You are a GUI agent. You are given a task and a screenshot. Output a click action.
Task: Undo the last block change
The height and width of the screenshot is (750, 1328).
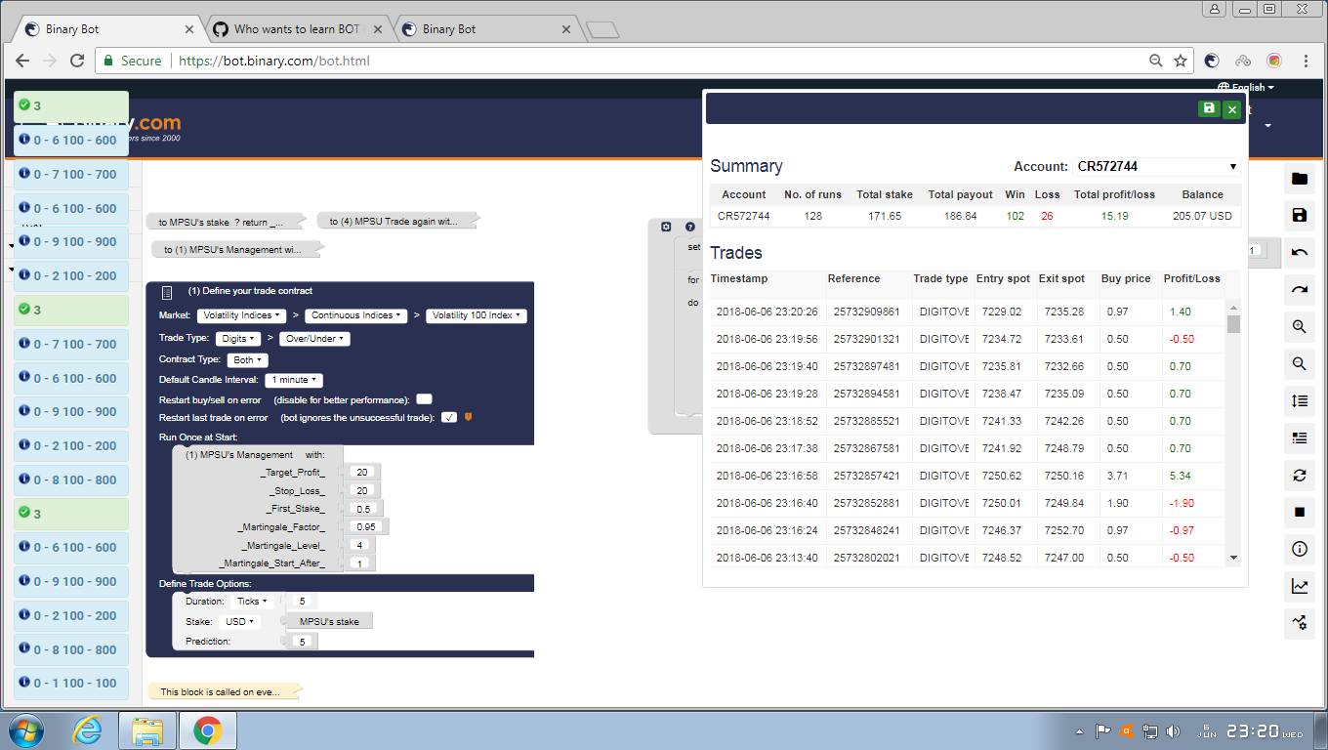coord(1300,253)
